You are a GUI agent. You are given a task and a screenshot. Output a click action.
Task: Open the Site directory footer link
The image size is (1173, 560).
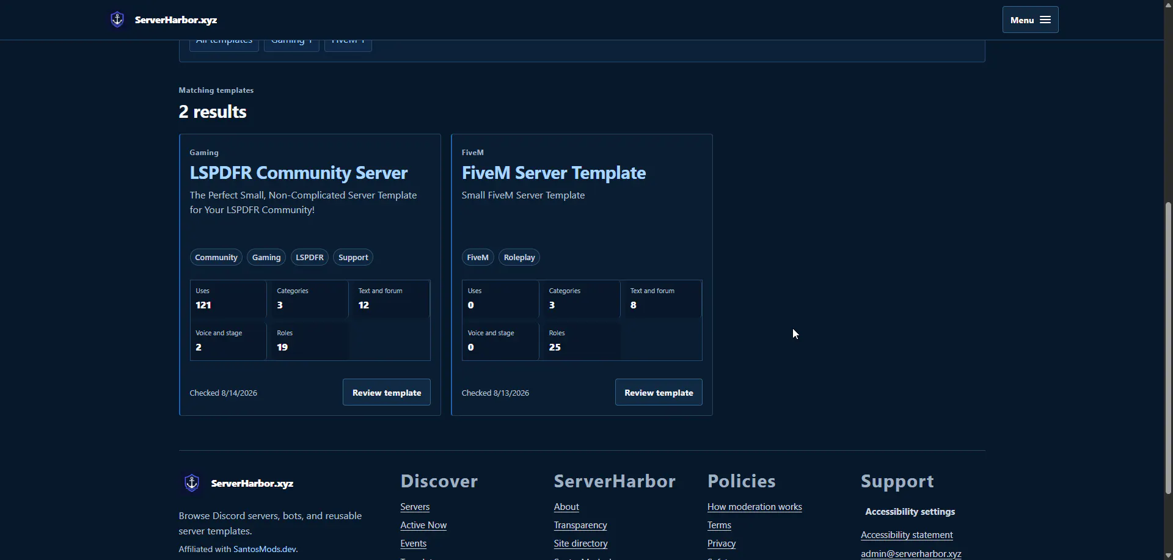581,544
